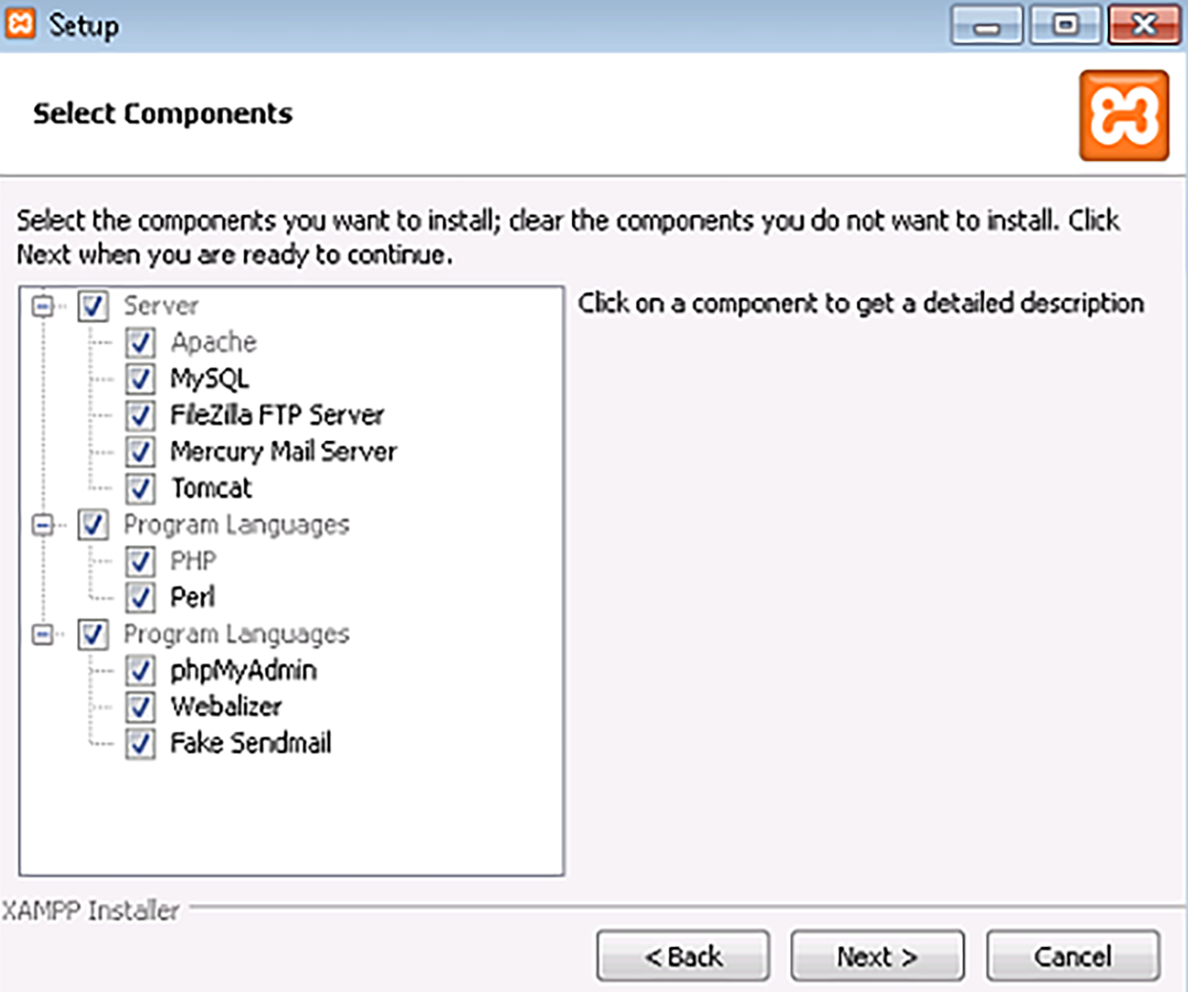
Task: Collapse the first Program Languages group
Action: pyautogui.click(x=42, y=524)
